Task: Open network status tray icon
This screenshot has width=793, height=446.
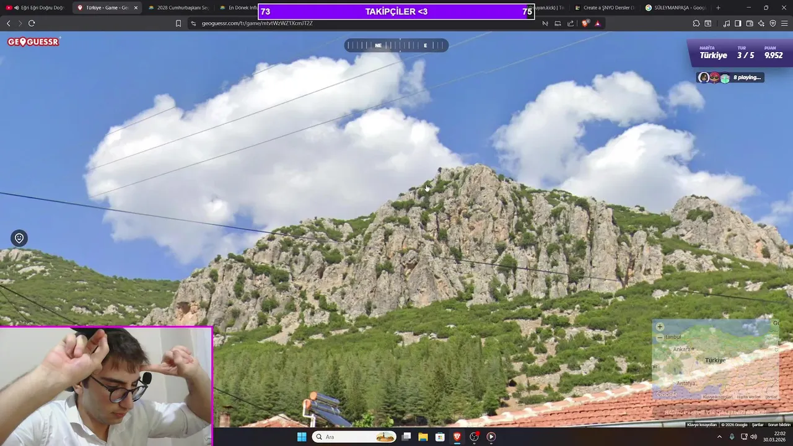Action: click(744, 437)
